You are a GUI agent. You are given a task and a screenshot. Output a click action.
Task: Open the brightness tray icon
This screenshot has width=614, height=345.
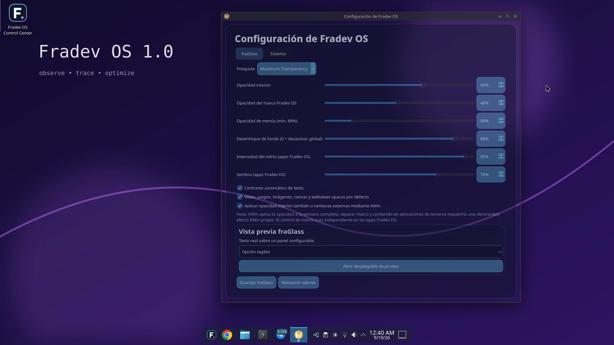point(335,335)
